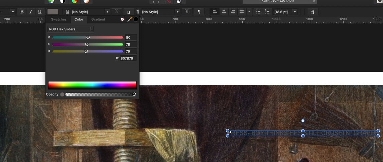Image resolution: width=383 pixels, height=162 pixels.
Task: Open the RGB Hex Sliders dropdown
Action: tap(70, 29)
